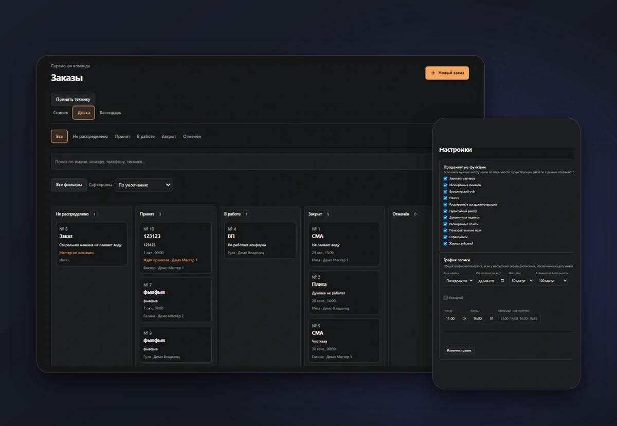Click Принять технику button
The height and width of the screenshot is (426, 617).
coord(73,99)
